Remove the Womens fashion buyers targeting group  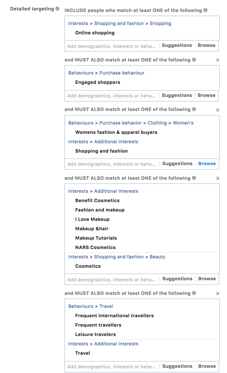pos(218,110)
